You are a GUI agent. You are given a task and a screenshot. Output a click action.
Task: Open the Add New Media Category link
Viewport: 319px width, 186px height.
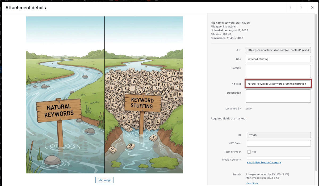click(x=264, y=162)
